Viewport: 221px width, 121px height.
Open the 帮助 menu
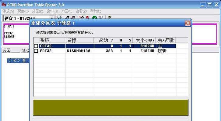[96, 11]
